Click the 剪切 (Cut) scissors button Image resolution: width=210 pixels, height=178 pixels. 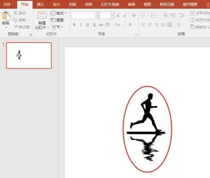tap(20, 13)
